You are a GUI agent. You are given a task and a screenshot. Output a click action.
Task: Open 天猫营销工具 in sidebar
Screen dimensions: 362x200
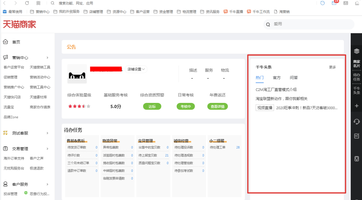pos(40,67)
